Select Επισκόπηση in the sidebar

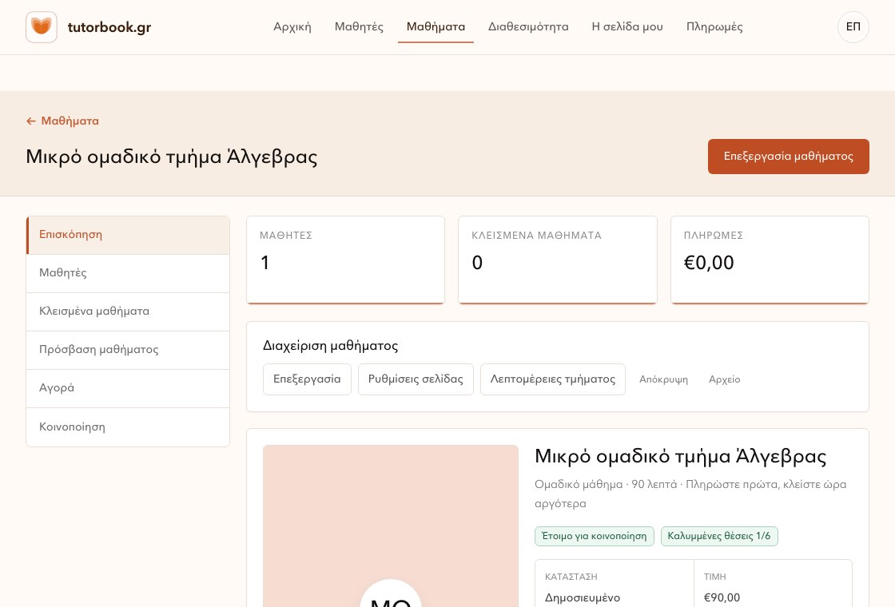[128, 235]
